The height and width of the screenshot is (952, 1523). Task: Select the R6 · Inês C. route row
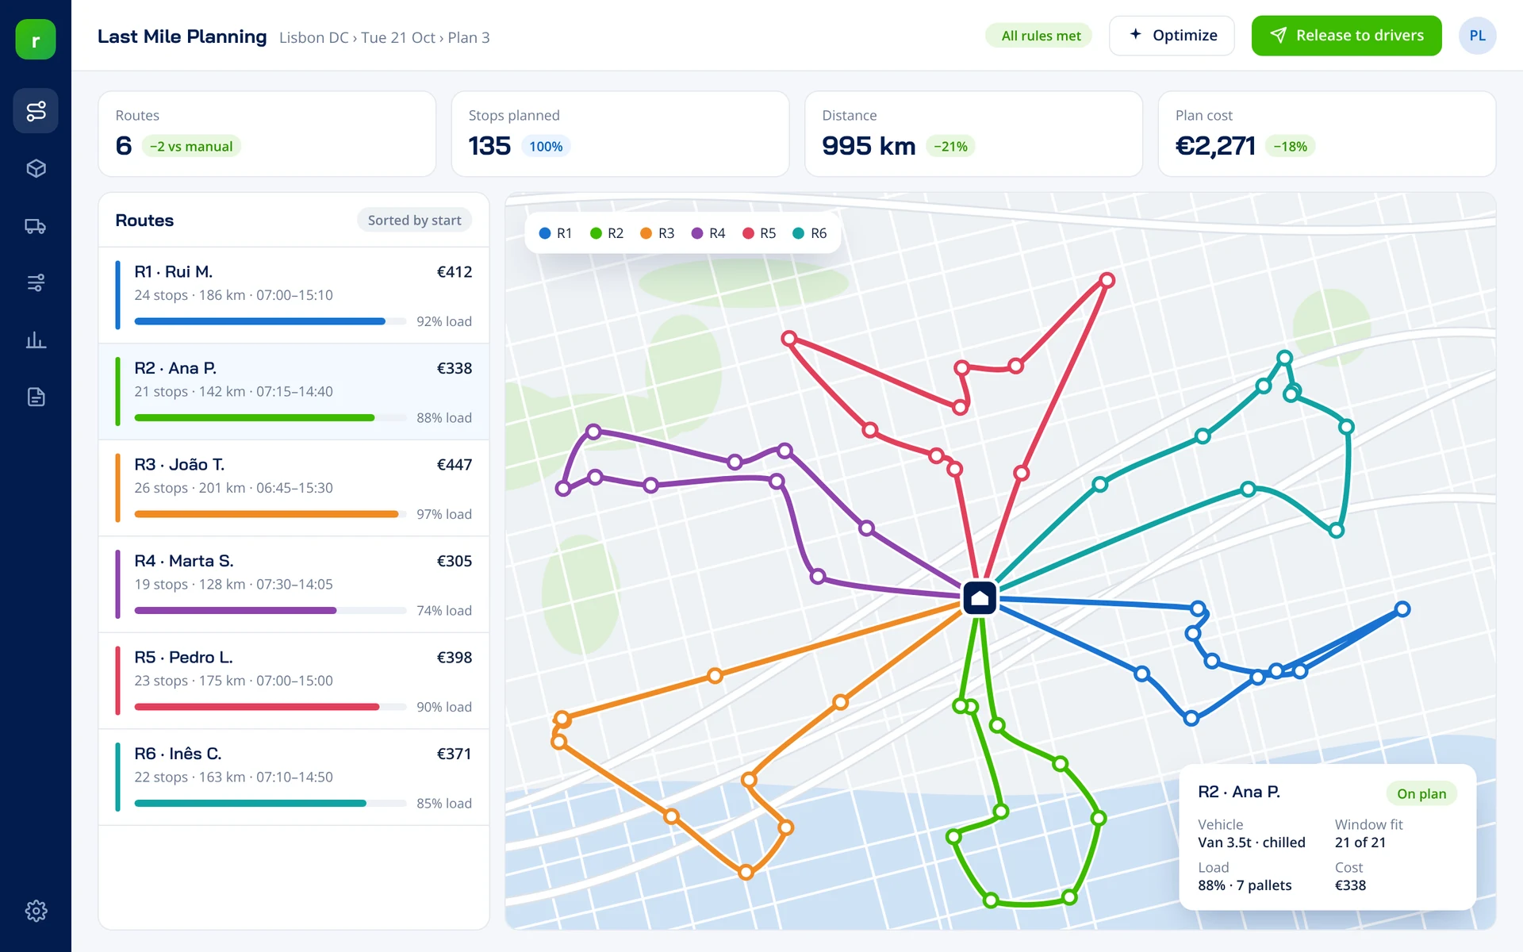coord(293,777)
